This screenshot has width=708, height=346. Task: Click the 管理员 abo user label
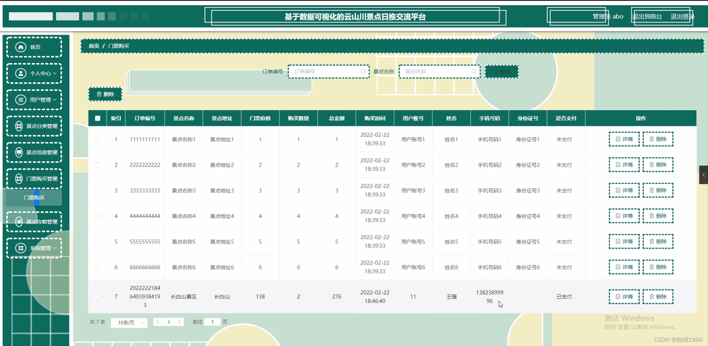(608, 17)
